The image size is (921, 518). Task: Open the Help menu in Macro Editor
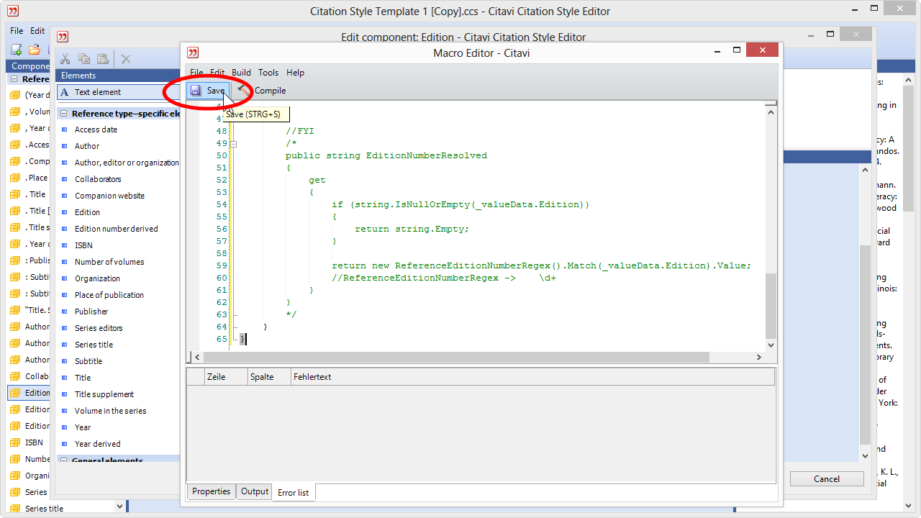coord(295,73)
